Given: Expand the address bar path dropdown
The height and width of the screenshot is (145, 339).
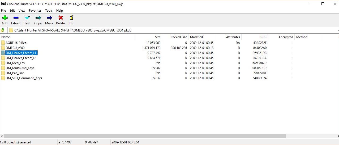Looking at the screenshot, I should tap(337, 30).
